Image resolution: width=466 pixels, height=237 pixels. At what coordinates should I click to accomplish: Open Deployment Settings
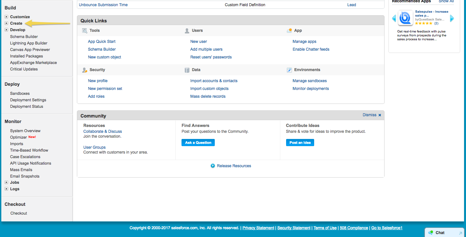(x=28, y=100)
